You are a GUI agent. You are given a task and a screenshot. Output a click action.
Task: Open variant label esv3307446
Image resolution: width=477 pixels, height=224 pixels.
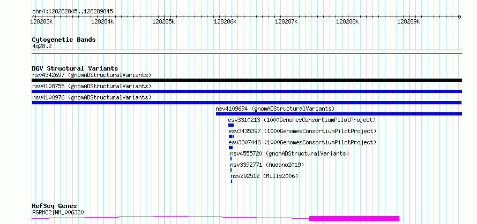(303, 142)
